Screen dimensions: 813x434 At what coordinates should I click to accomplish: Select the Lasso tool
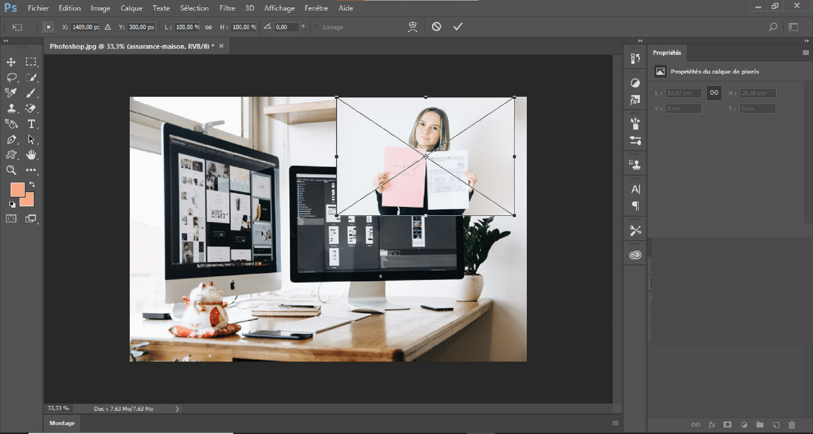point(11,78)
